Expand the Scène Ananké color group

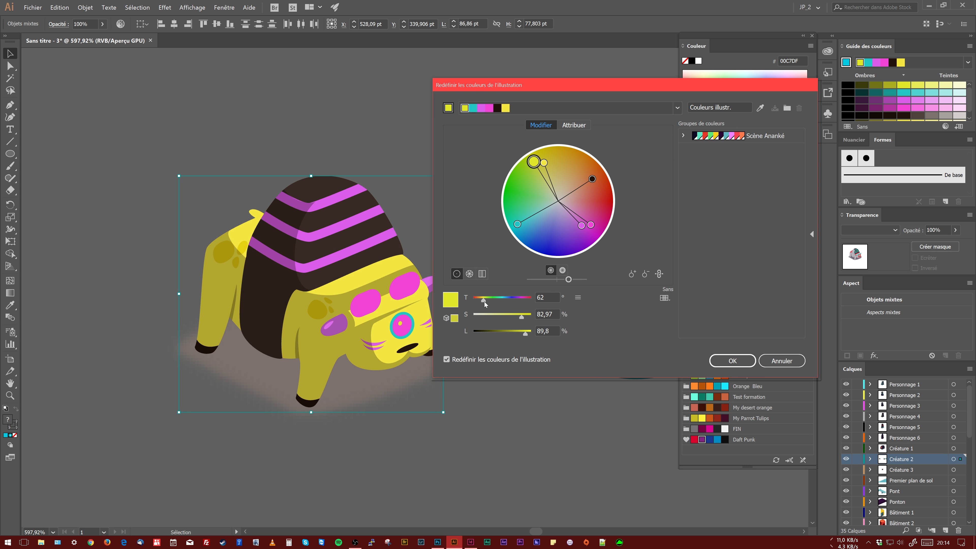(x=682, y=135)
